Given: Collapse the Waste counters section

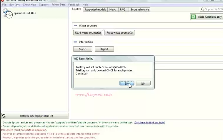Looking at the screenshot, I should click(76, 26).
